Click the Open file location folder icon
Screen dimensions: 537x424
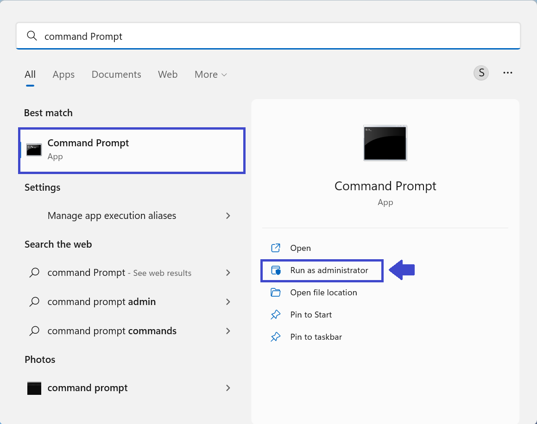pyautogui.click(x=276, y=293)
